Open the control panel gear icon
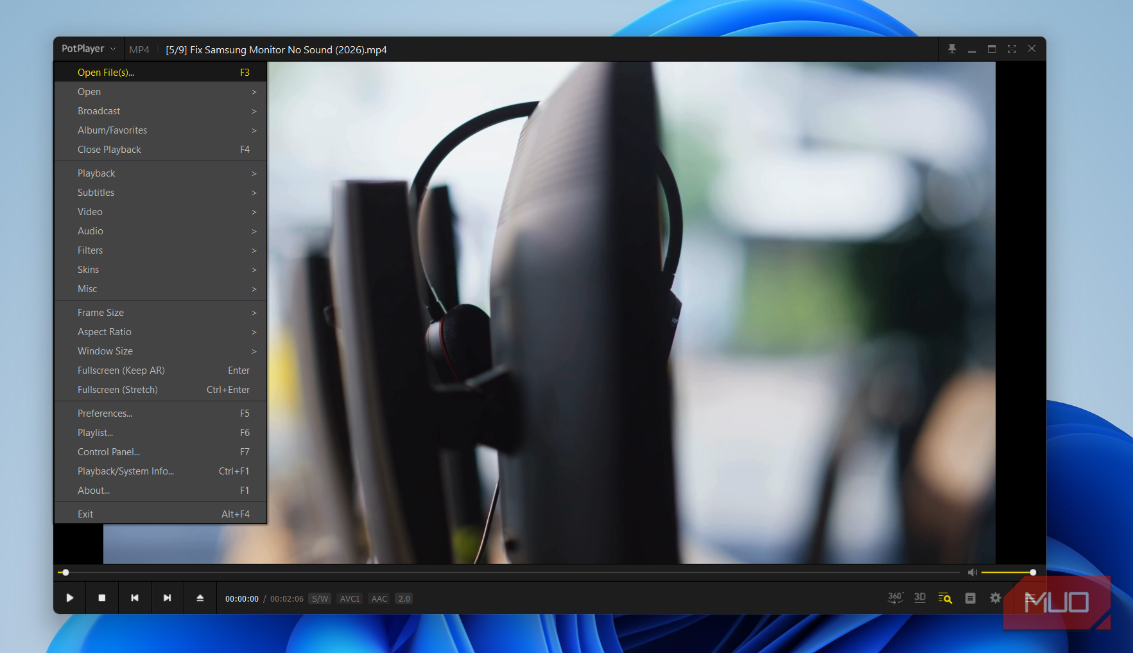 tap(996, 598)
